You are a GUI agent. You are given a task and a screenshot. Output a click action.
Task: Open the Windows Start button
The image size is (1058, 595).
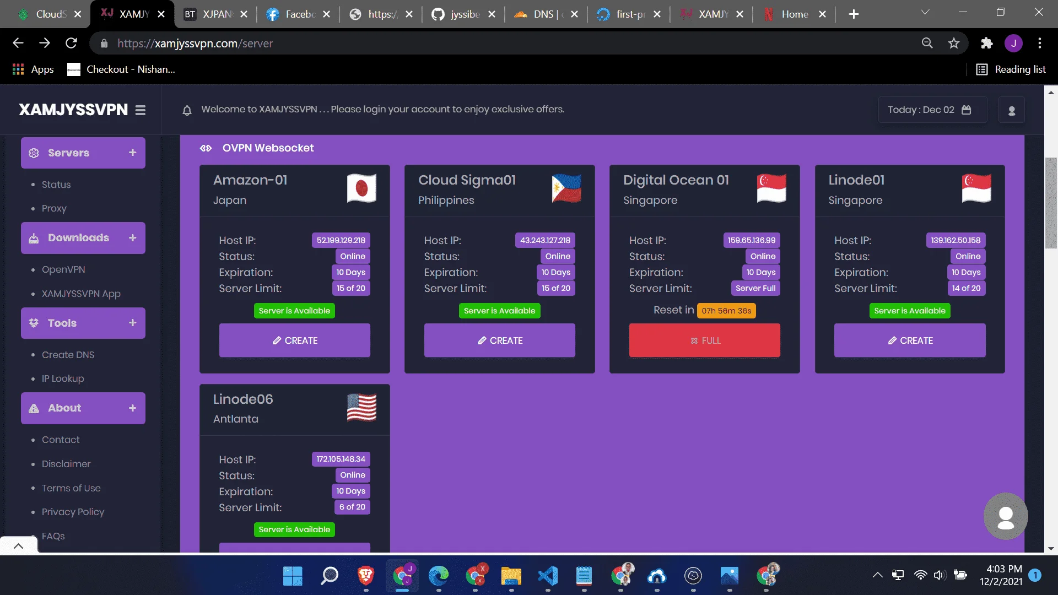coord(293,576)
